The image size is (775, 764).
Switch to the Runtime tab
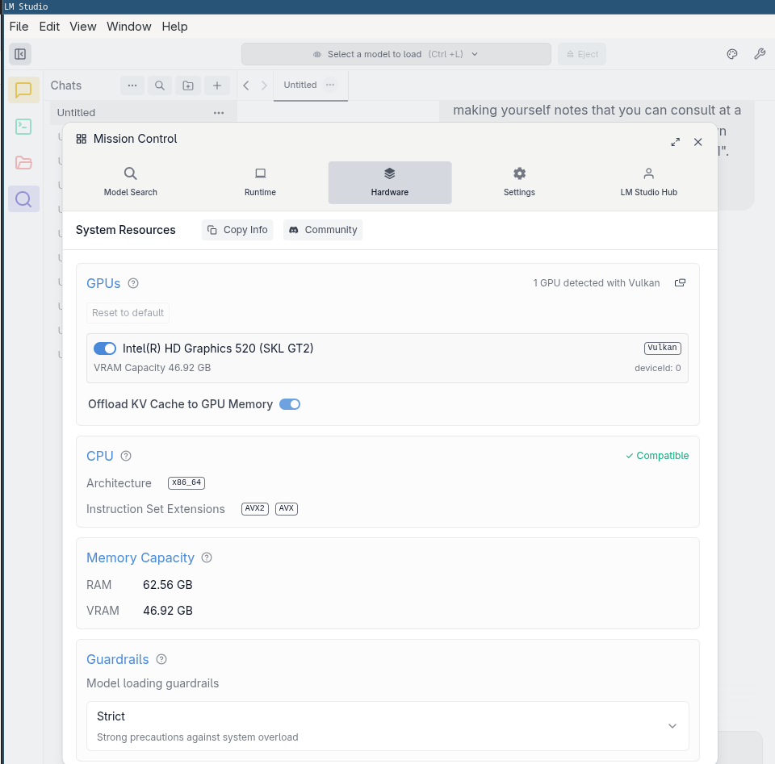(260, 182)
